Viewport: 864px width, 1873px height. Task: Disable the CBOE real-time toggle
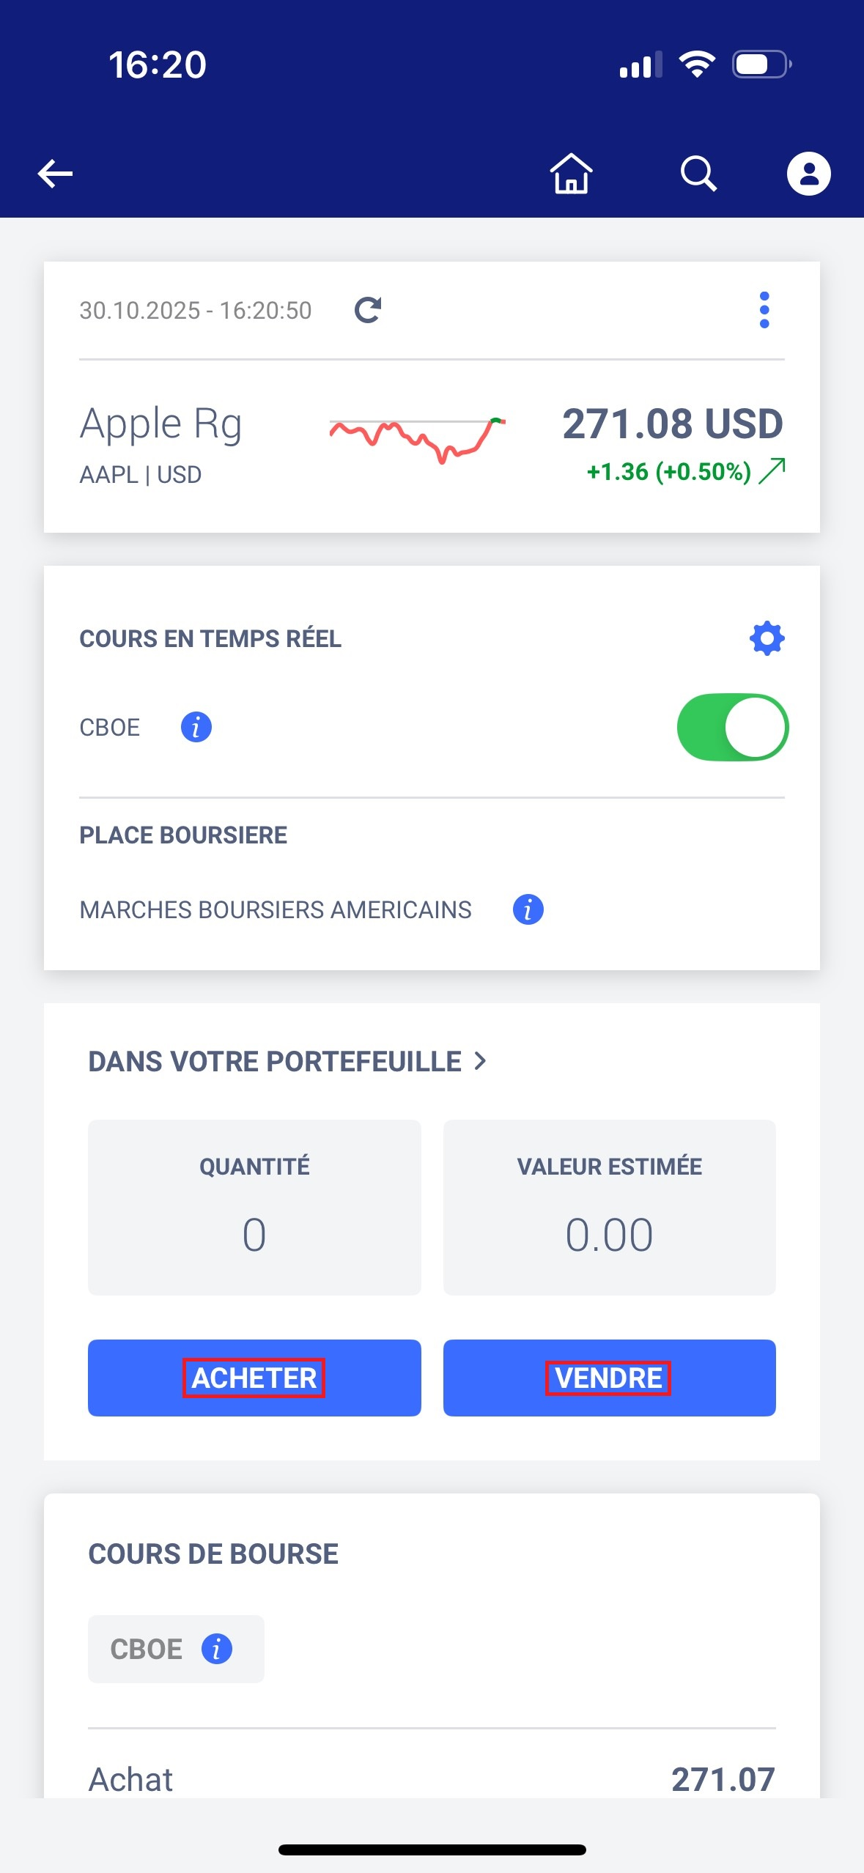point(732,728)
